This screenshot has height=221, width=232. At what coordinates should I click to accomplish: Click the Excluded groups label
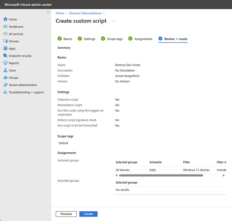point(68,181)
